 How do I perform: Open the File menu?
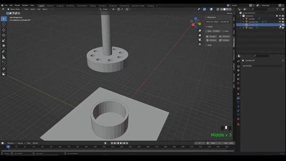6,5
